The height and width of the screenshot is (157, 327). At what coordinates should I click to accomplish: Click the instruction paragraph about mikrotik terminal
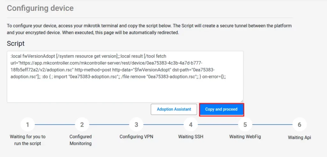pos(149,29)
